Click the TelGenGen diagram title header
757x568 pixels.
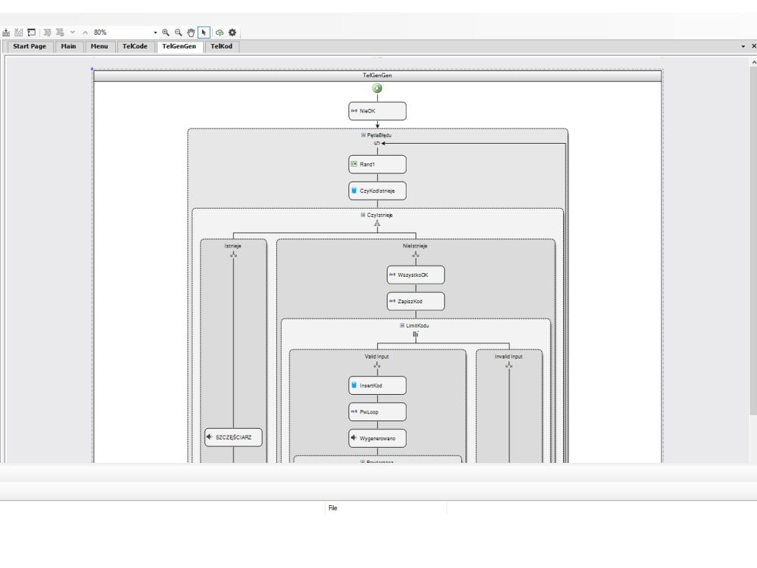coord(378,75)
